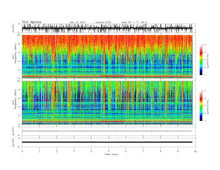Click the "4" kHz tick on ch.1 spectrogram
The image size is (220, 170).
[19, 61]
